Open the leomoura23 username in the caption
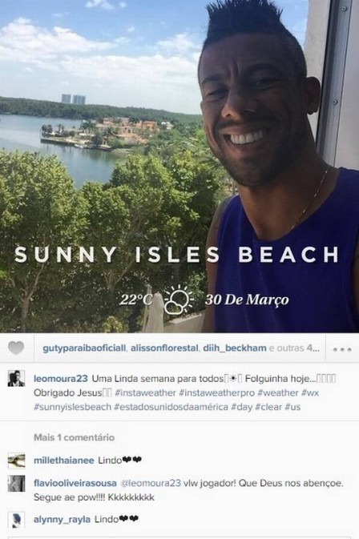Viewport: 359px width, 539px height. [61, 379]
